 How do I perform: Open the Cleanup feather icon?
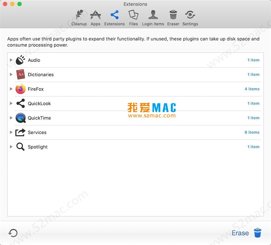click(x=79, y=15)
